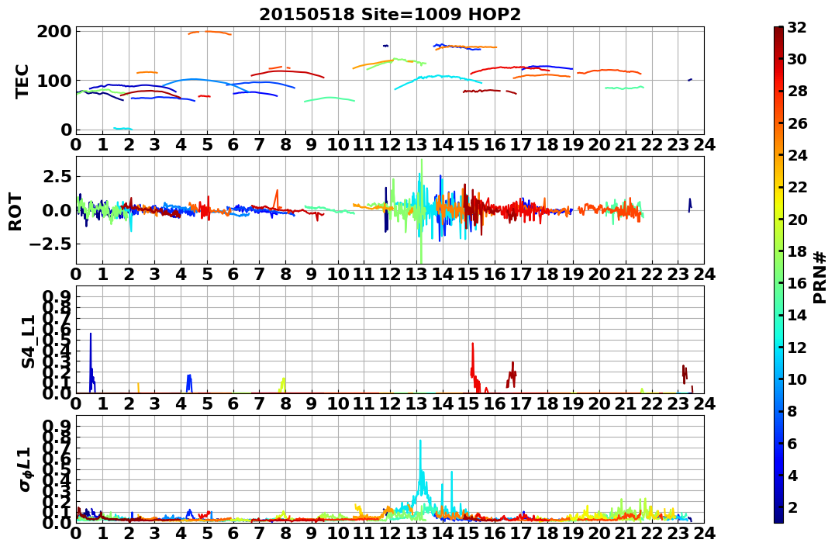Click colorbar tick label 22
Image resolution: width=835 pixels, height=550 pixels.
pyautogui.click(x=797, y=187)
